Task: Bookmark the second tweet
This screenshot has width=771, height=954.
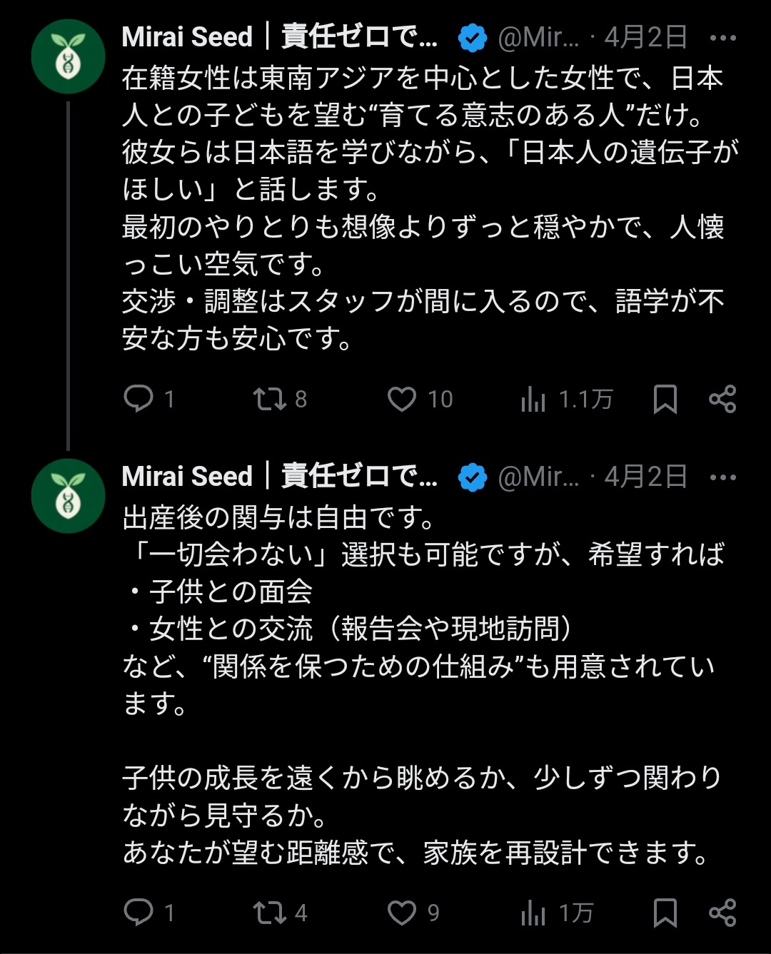Action: [x=665, y=913]
